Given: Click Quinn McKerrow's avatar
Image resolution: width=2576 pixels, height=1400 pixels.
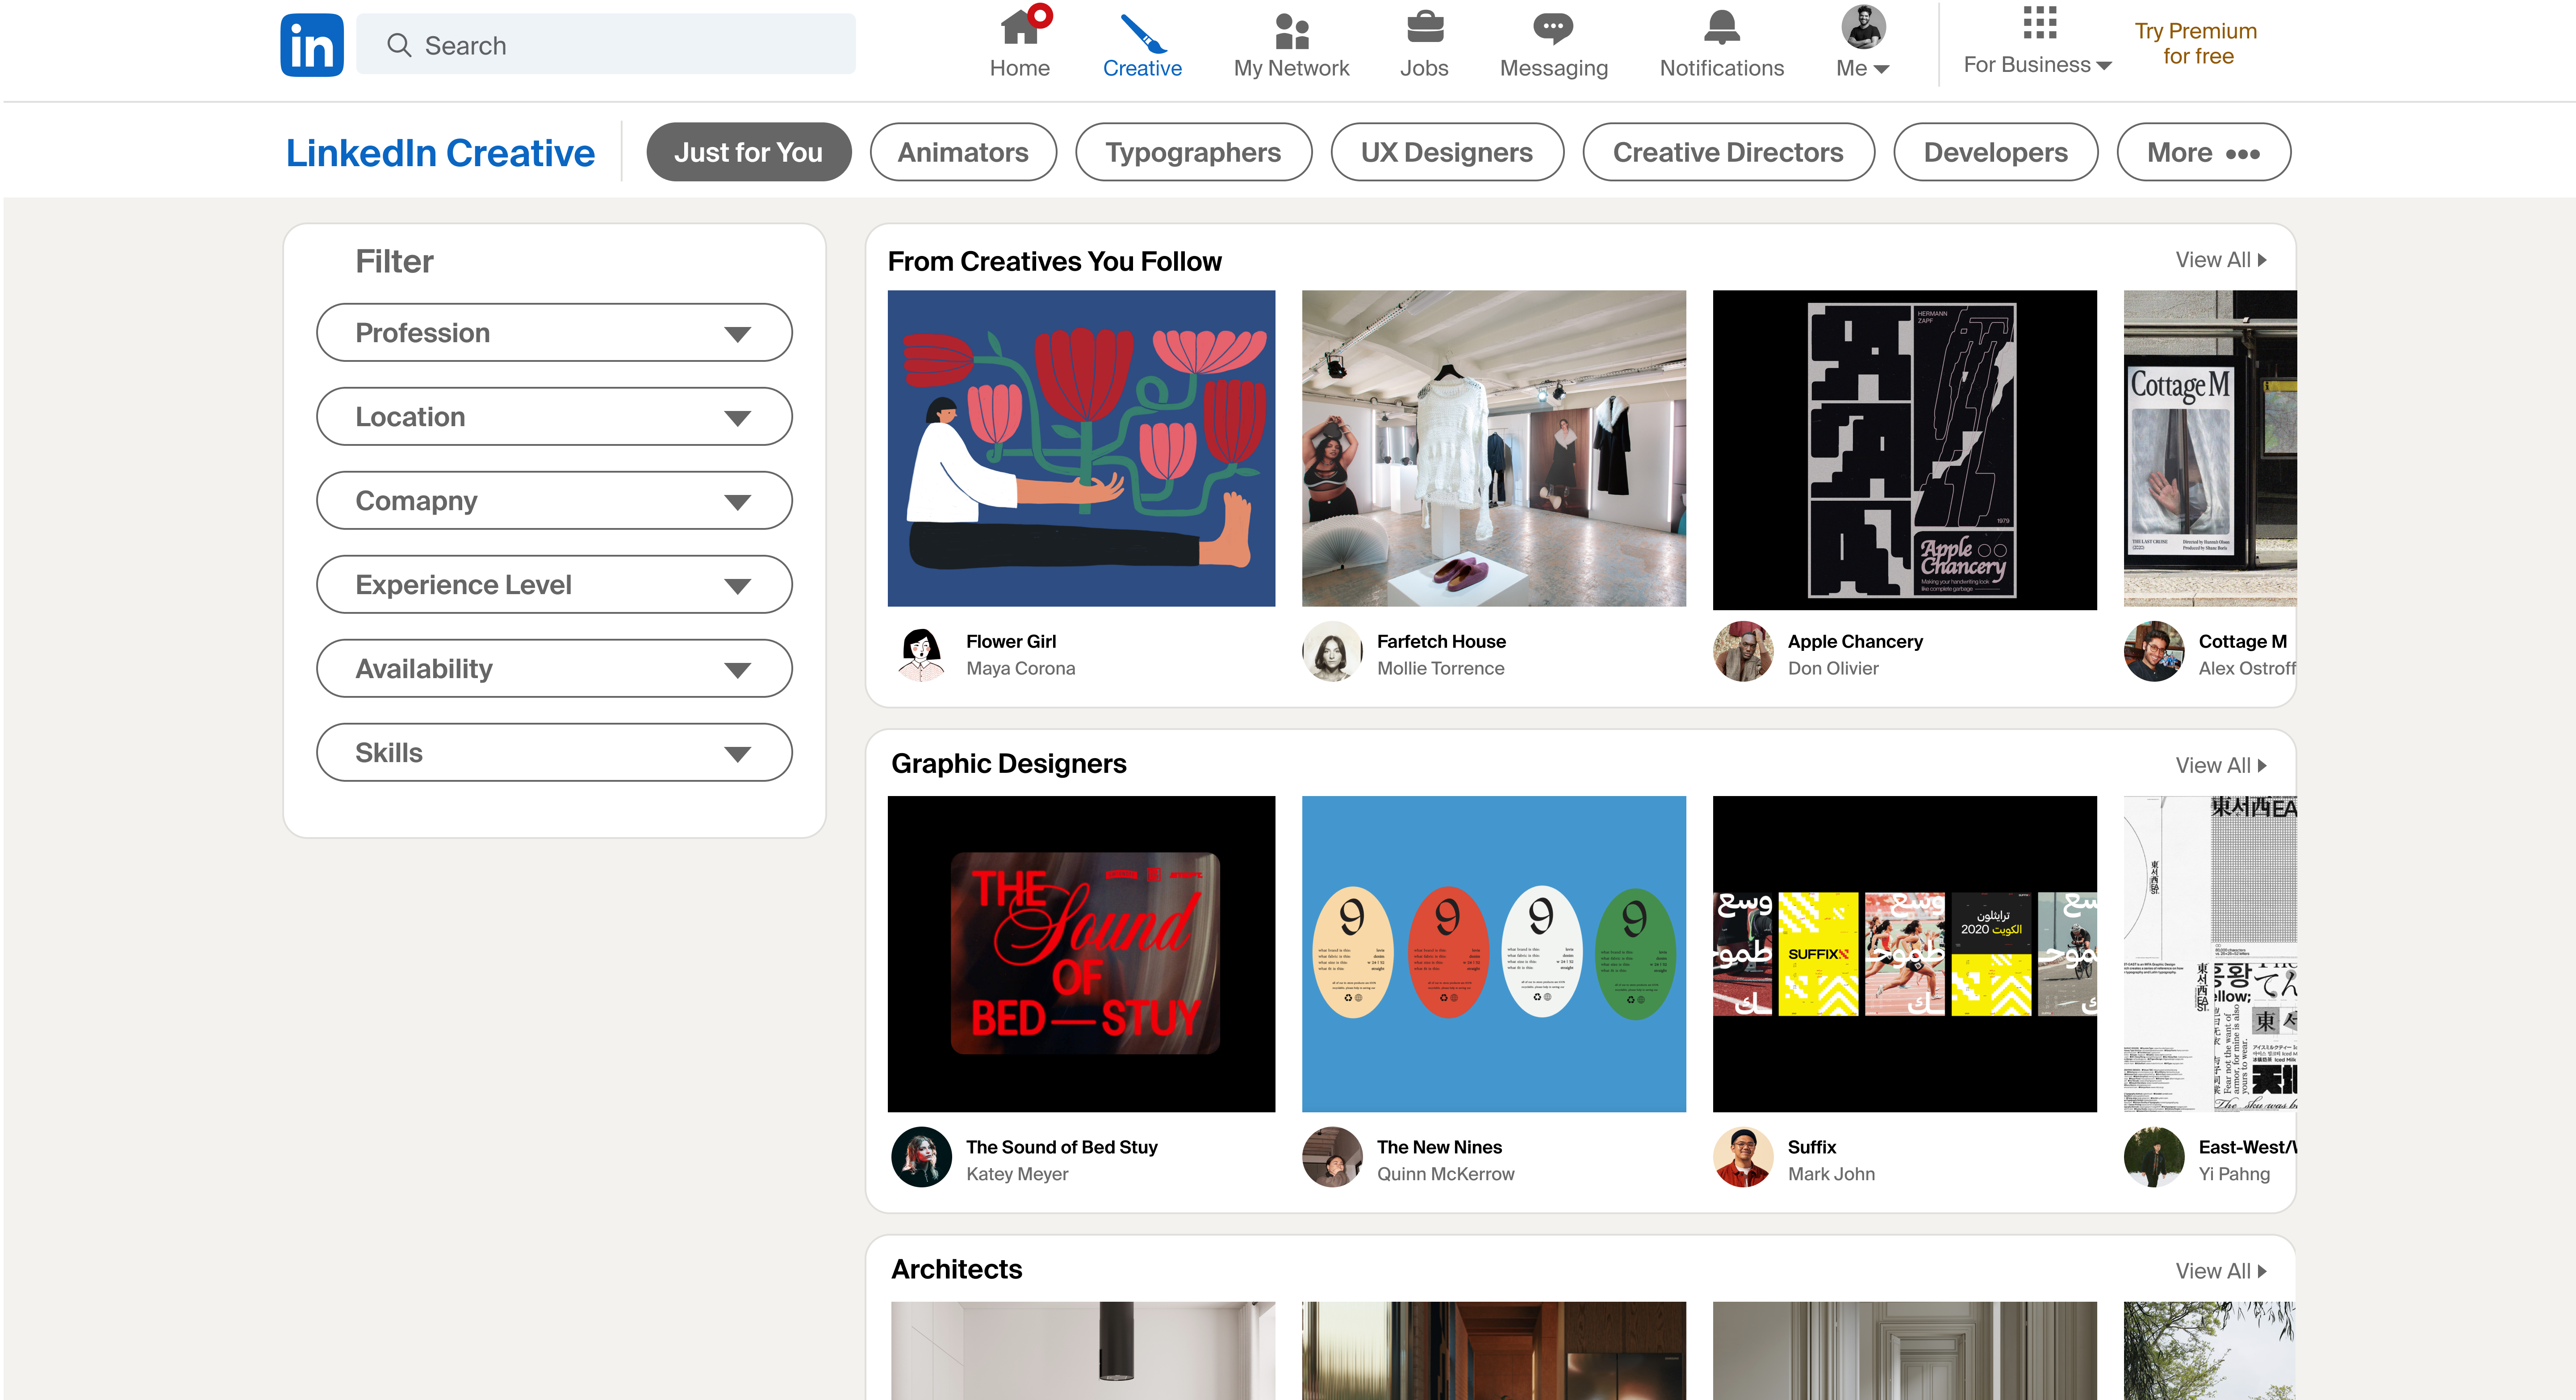Looking at the screenshot, I should click(x=1332, y=1157).
